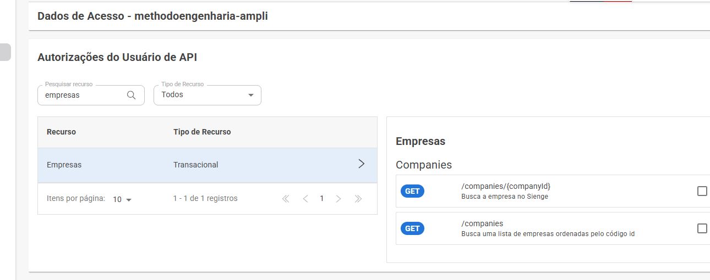Click GET badge for /companies/{companyId}

pyautogui.click(x=412, y=191)
